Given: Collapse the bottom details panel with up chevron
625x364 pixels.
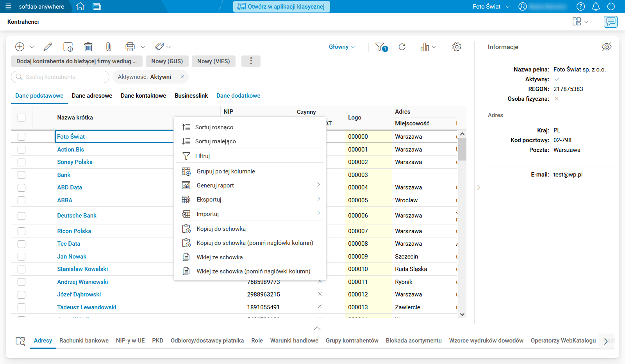Looking at the screenshot, I should (317, 328).
